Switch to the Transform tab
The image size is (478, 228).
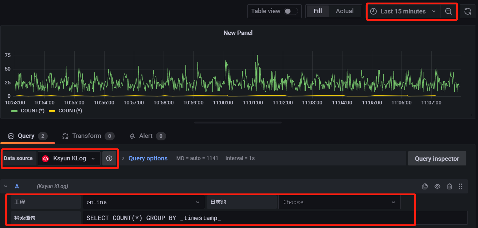(86, 136)
